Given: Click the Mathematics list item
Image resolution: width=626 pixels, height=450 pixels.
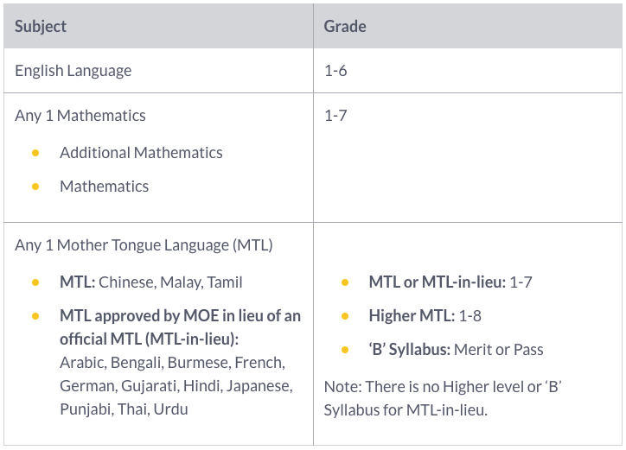Looking at the screenshot, I should point(104,187).
